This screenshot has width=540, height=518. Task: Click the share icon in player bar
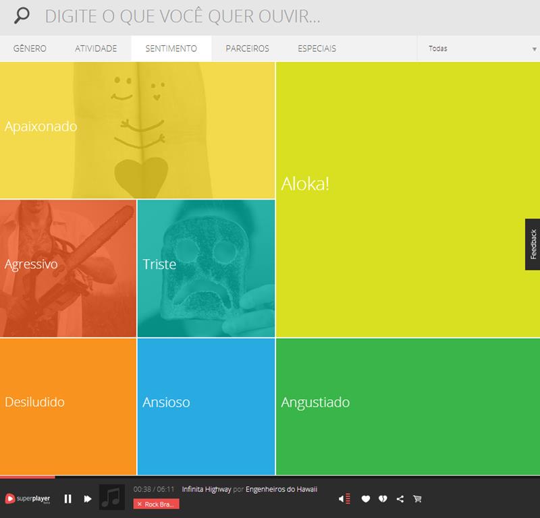pos(400,499)
